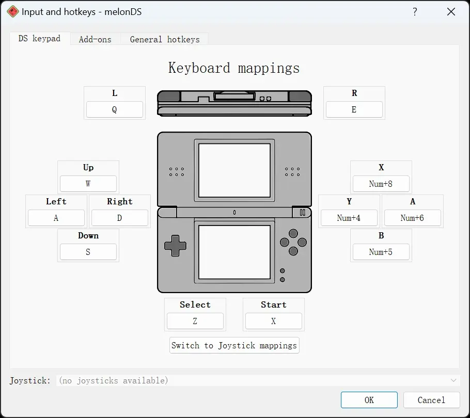Remap the L shoulder key field

click(x=115, y=109)
